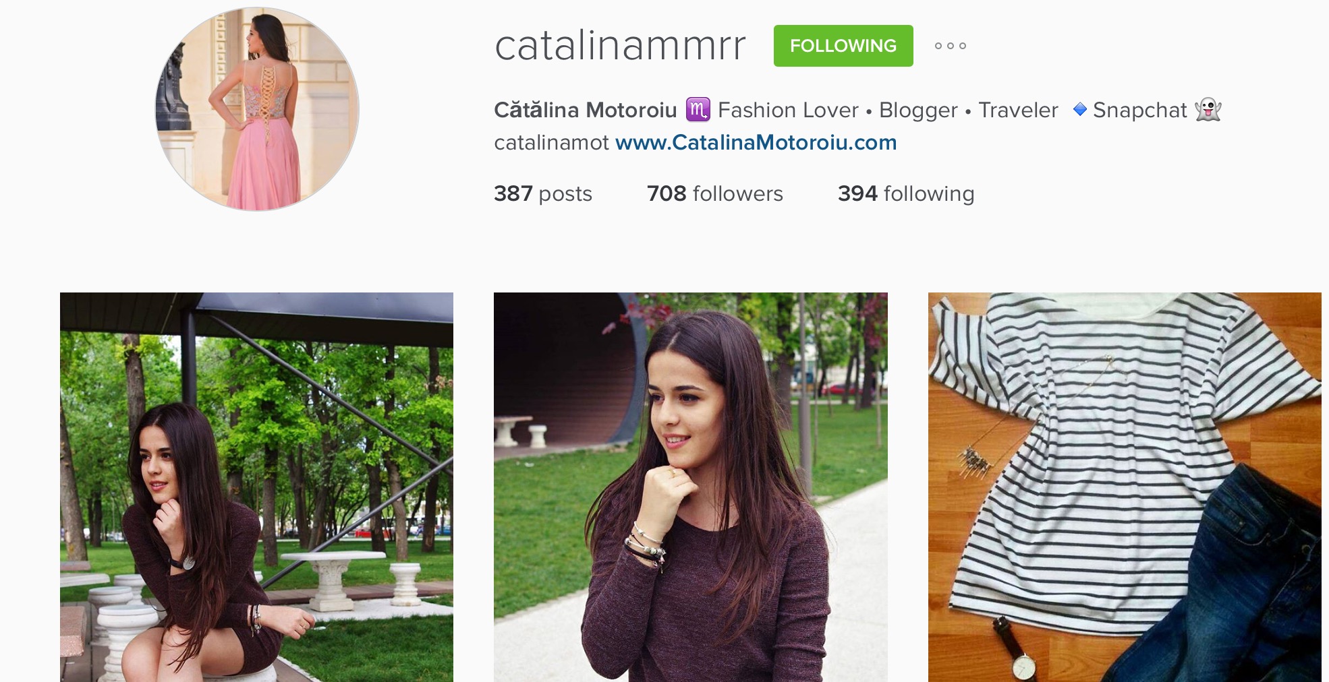1329x682 pixels.
Task: Click the Snapchat ghost emoji
Action: coord(1208,109)
